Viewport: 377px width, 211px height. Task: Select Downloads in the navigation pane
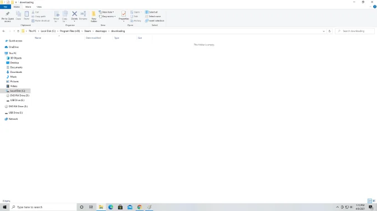(16, 72)
